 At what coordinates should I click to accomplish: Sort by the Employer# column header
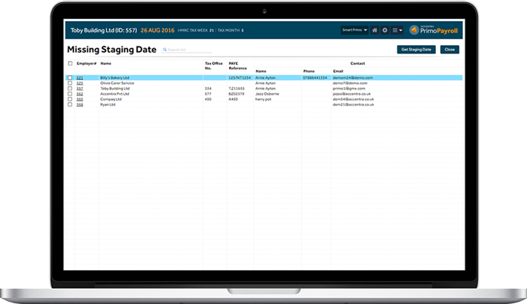87,63
